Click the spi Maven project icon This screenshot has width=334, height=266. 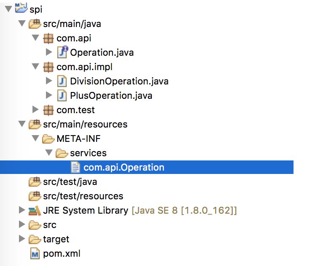21,8
